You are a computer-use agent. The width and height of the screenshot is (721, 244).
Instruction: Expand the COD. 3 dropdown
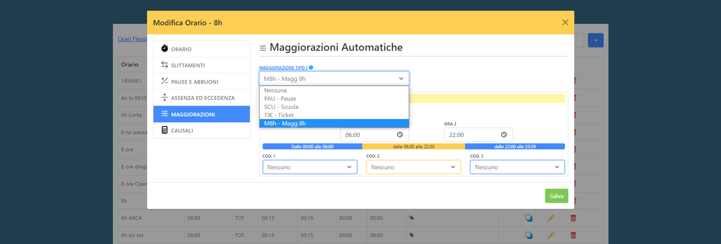517,167
